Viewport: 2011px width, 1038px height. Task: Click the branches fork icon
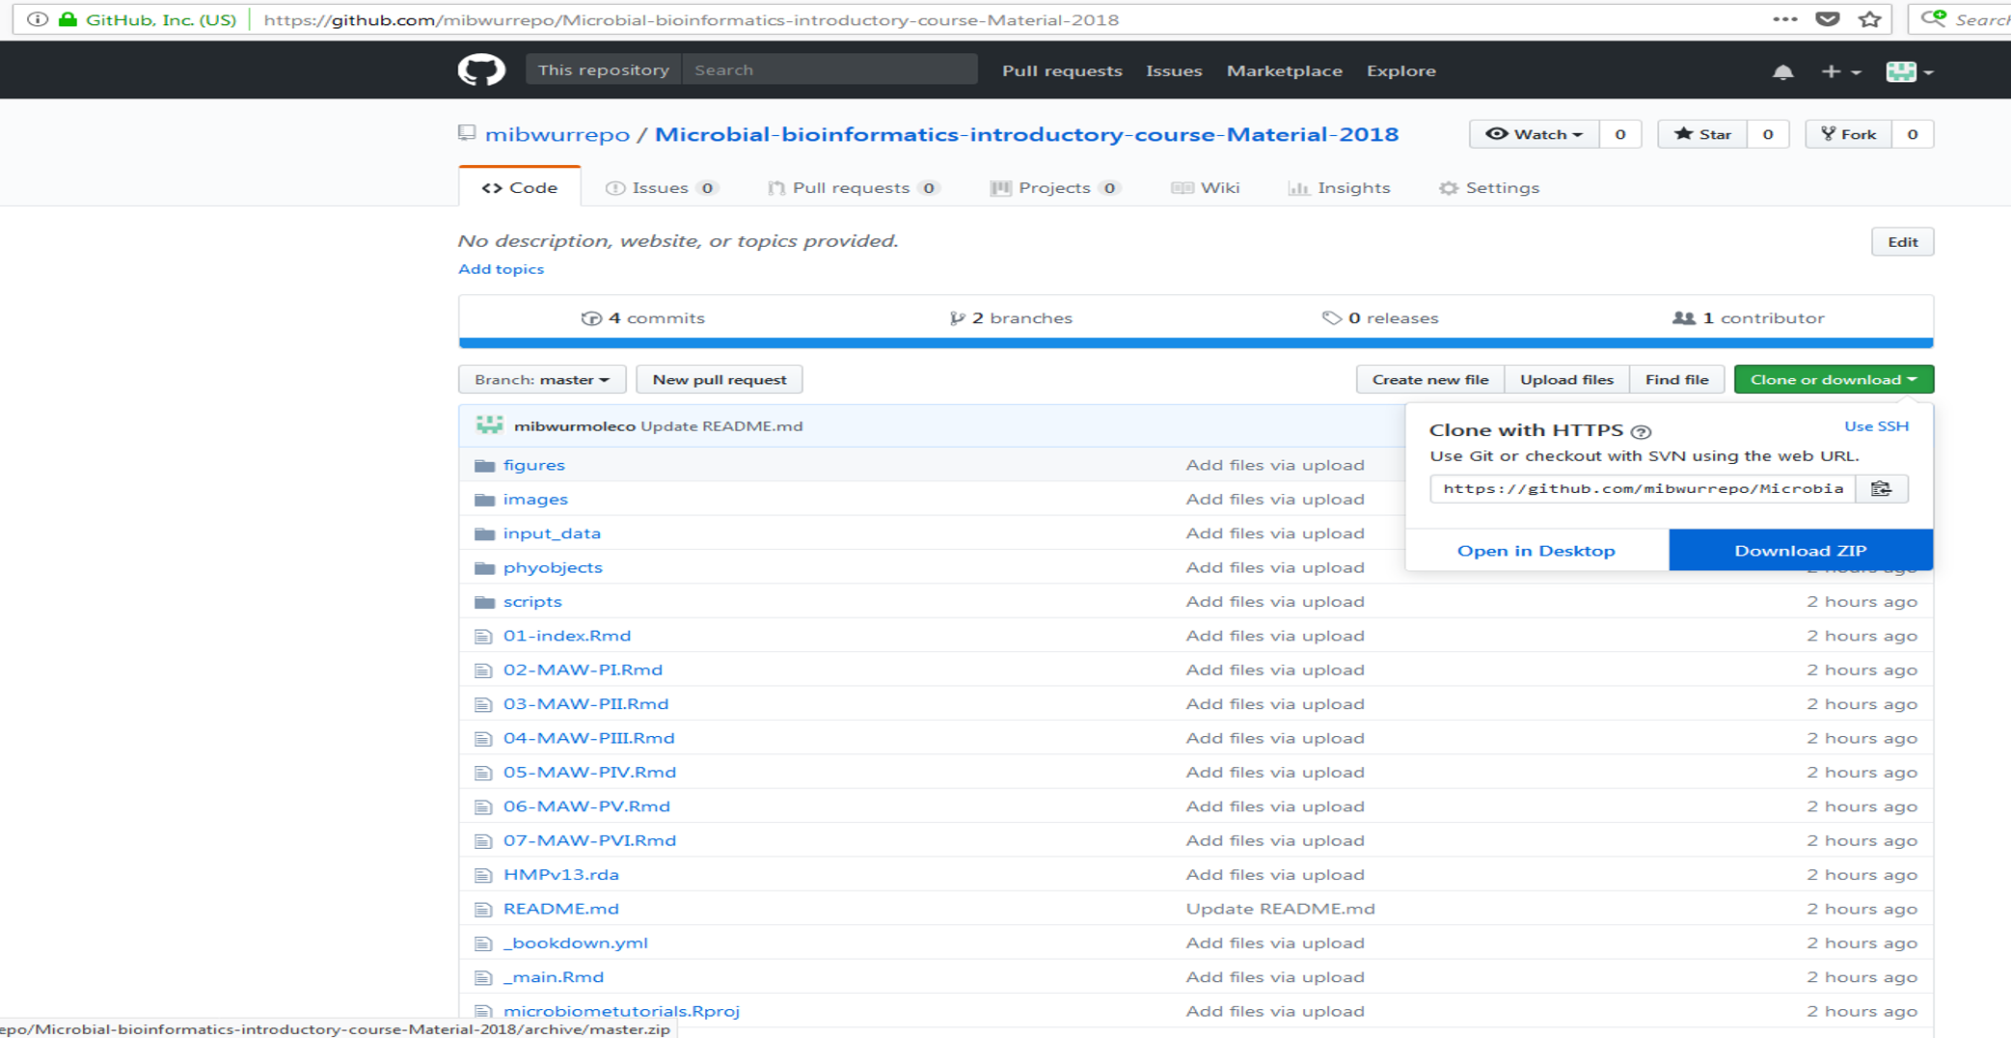coord(957,318)
